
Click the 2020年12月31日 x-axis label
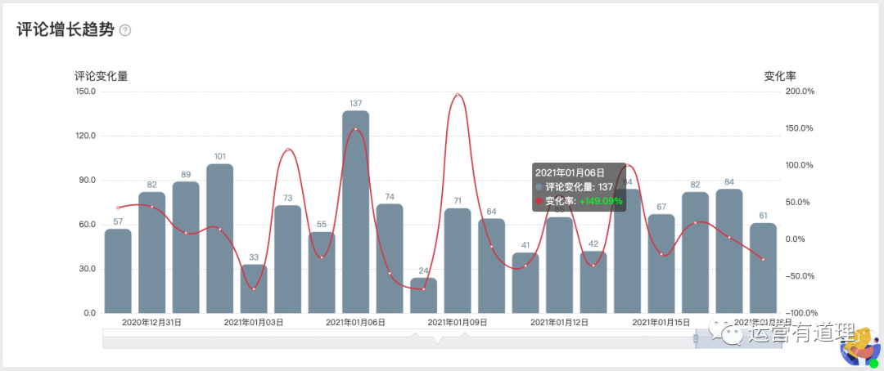151,322
